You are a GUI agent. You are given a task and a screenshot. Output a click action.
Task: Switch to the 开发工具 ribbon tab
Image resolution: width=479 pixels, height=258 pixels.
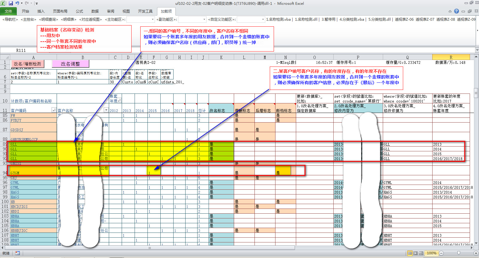(145, 11)
